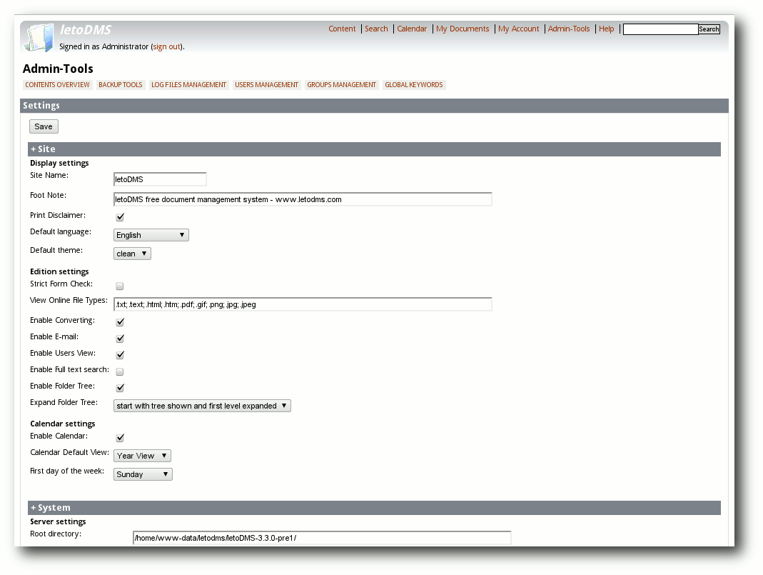
Task: Enable the Full text search checkbox
Action: pos(120,371)
